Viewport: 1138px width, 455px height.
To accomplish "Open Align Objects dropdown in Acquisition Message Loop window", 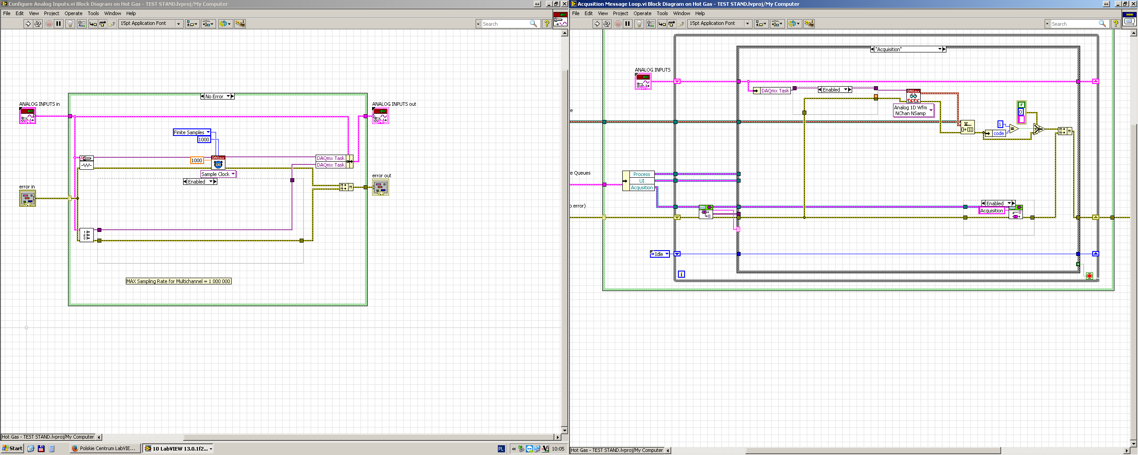I will 761,24.
